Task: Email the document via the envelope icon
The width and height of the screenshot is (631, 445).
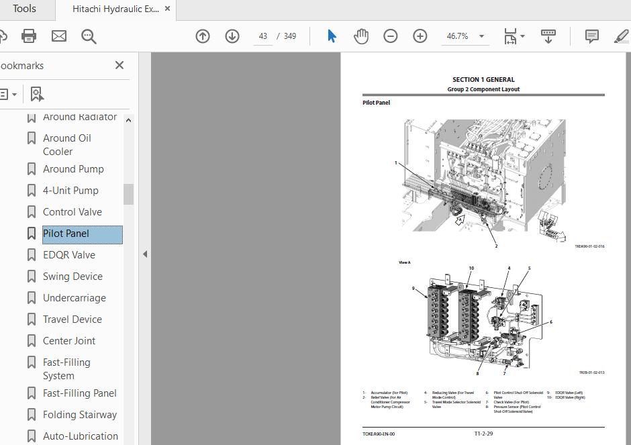Action: tap(59, 36)
